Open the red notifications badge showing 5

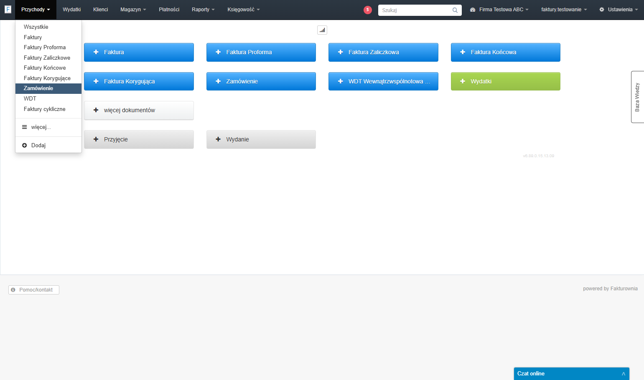click(368, 10)
